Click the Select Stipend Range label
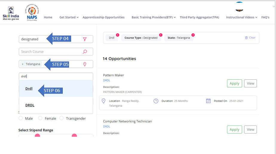This screenshot has width=276, height=154. (36, 130)
